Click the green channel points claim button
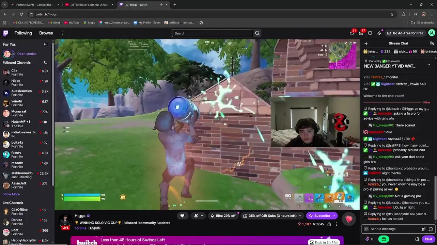 pos(384,239)
